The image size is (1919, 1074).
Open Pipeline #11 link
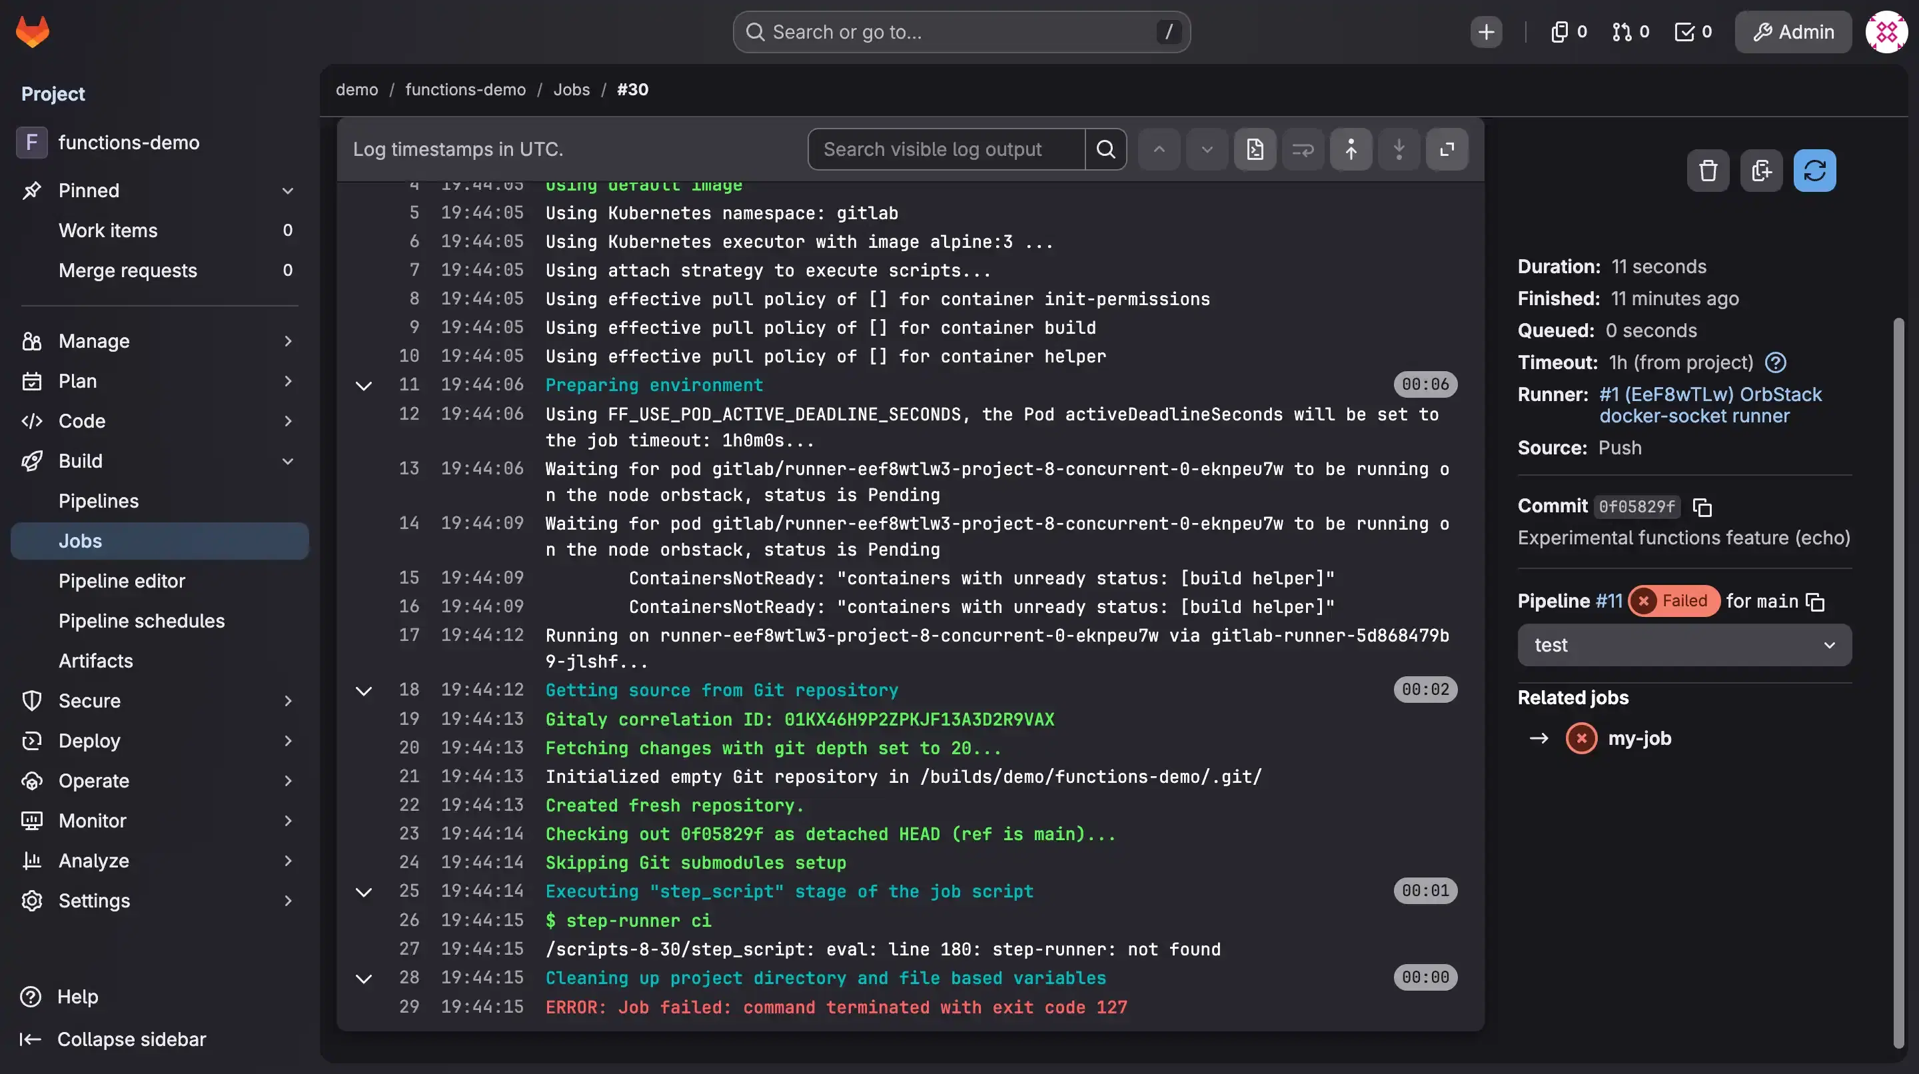pos(1608,601)
